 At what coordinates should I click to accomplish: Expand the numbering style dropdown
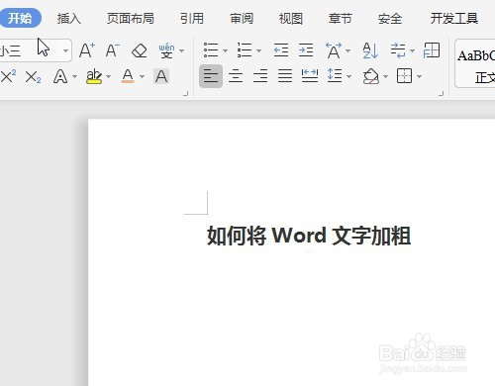coord(259,50)
